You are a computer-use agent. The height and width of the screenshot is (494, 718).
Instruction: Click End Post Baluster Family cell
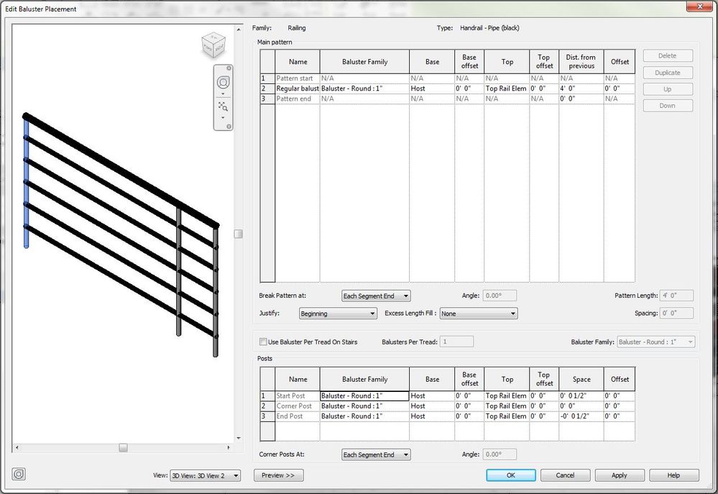364,416
